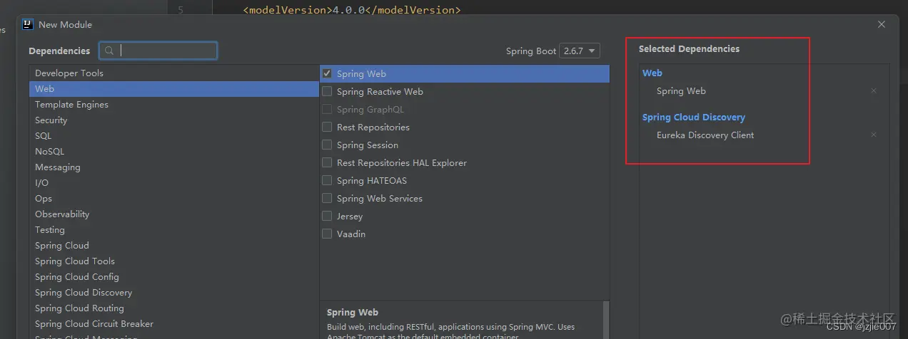Open the Spring Cloud Tools category
Viewport: 908px width, 339px height.
coord(174,261)
